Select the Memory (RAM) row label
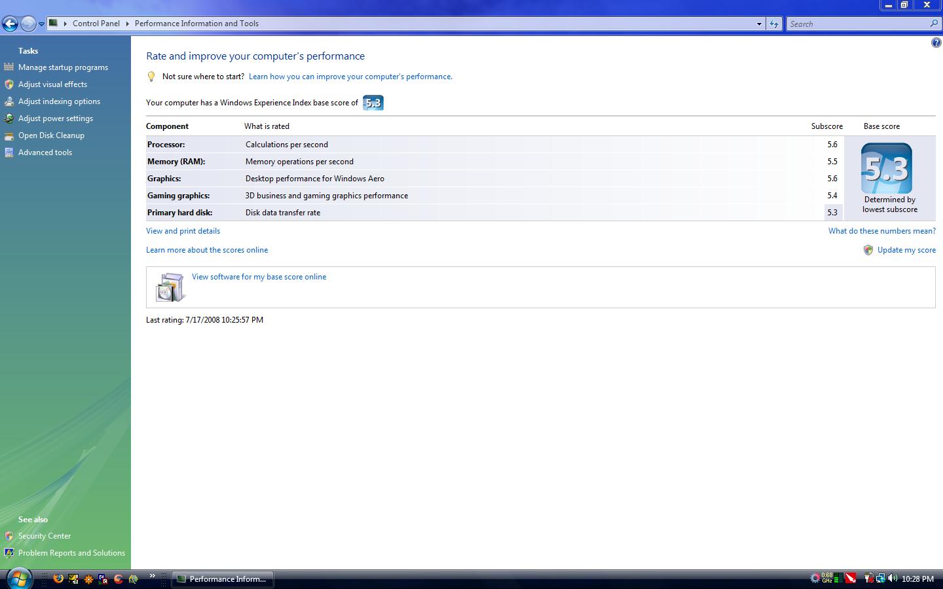The width and height of the screenshot is (943, 589). pyautogui.click(x=176, y=162)
